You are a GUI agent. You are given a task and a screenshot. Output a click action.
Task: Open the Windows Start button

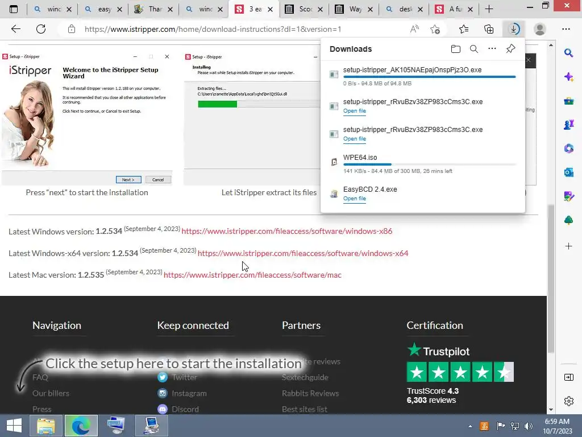coord(14,426)
